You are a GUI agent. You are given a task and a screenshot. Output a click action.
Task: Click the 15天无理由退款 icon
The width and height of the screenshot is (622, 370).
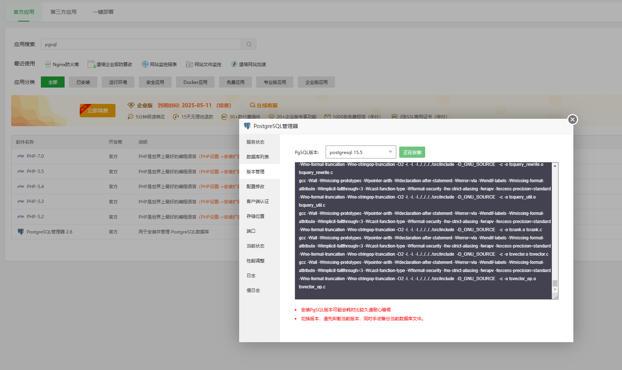(176, 117)
